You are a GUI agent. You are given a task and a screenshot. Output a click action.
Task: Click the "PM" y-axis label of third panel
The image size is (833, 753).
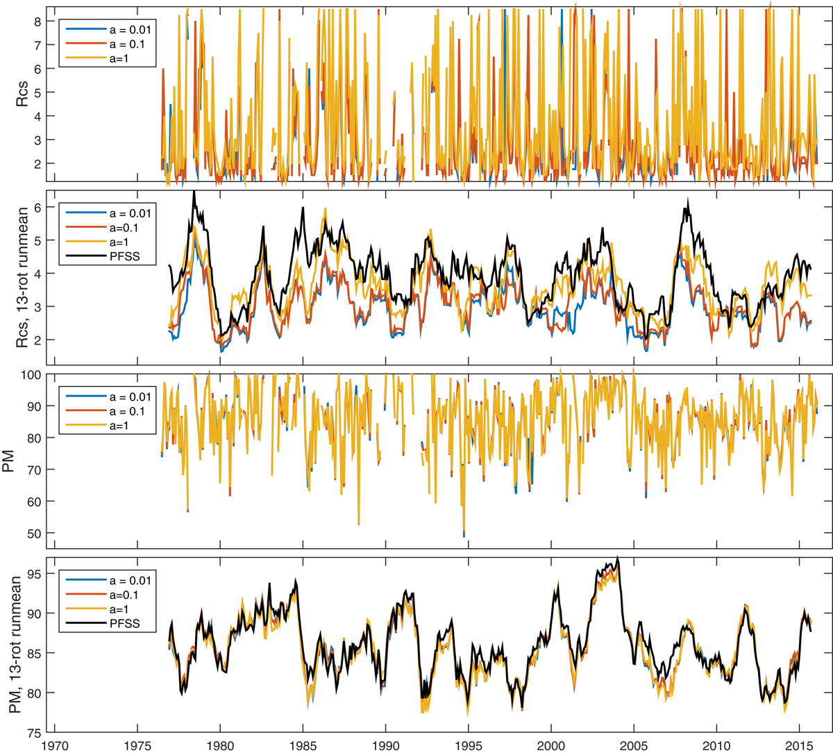[10, 461]
